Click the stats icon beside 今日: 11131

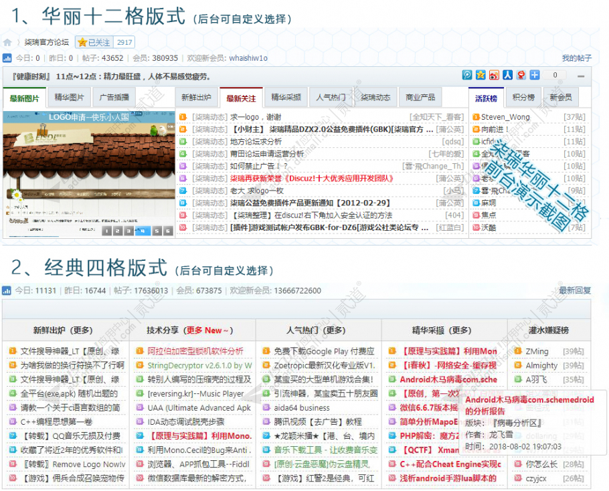7,291
